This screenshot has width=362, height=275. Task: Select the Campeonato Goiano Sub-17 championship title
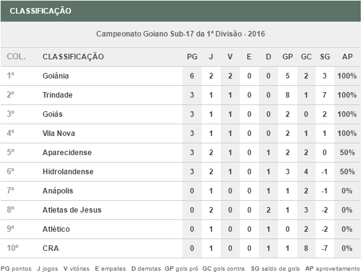(x=180, y=34)
